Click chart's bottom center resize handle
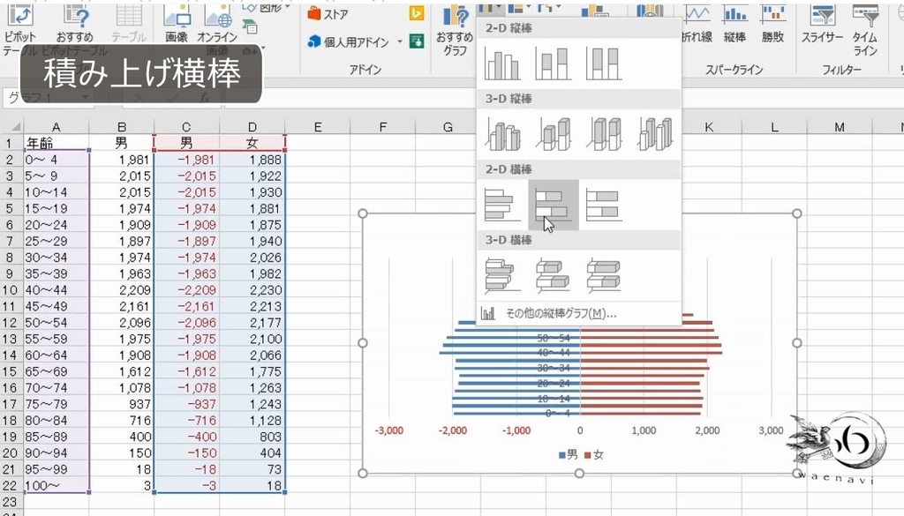Screen dimensions: 904x516 click(x=579, y=474)
